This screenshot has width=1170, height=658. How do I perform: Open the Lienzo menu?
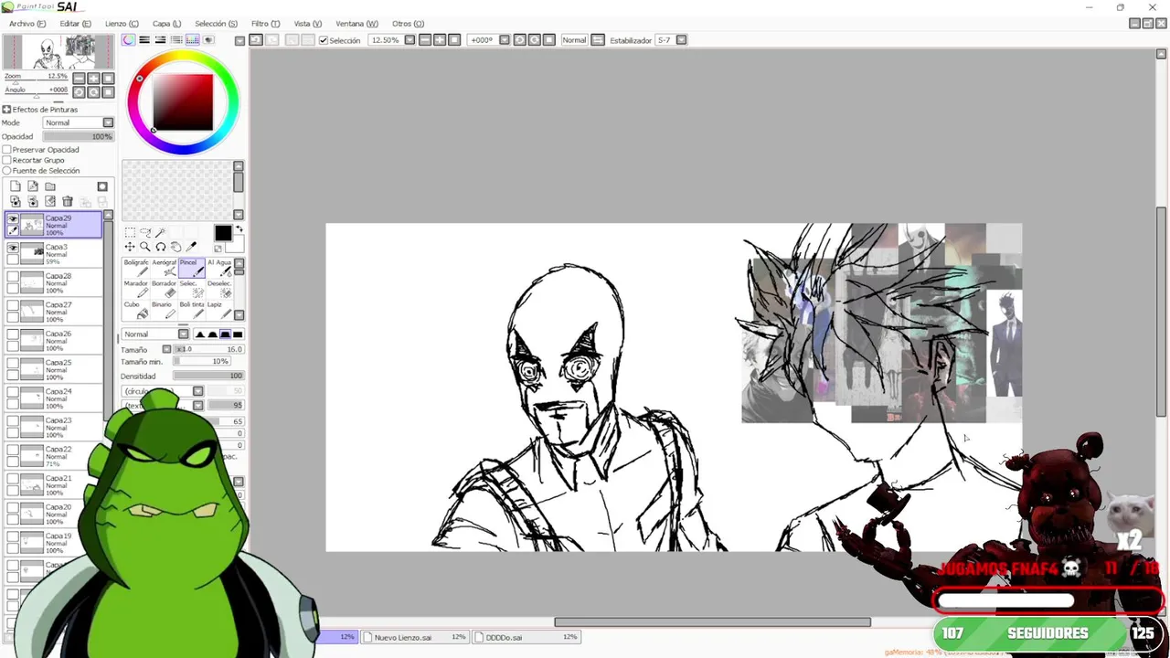click(122, 24)
